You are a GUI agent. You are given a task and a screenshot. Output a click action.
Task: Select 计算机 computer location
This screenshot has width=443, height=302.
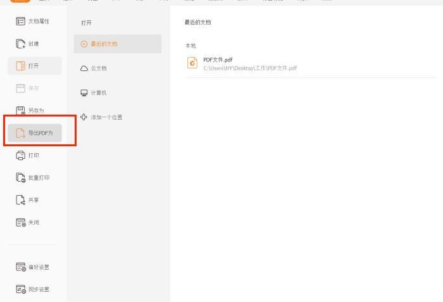point(99,93)
